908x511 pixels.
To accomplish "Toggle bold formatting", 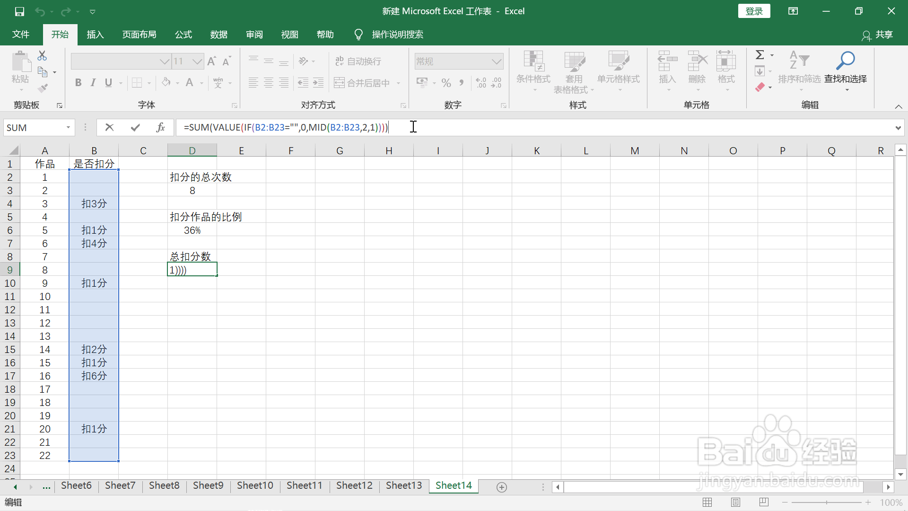I will (78, 82).
